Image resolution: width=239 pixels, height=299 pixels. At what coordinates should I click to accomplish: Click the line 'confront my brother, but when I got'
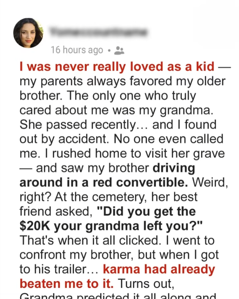119,255
